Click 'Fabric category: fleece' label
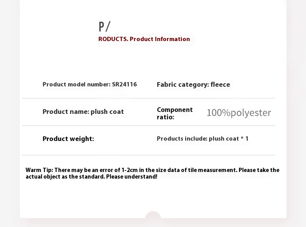The image size is (306, 227). [193, 84]
